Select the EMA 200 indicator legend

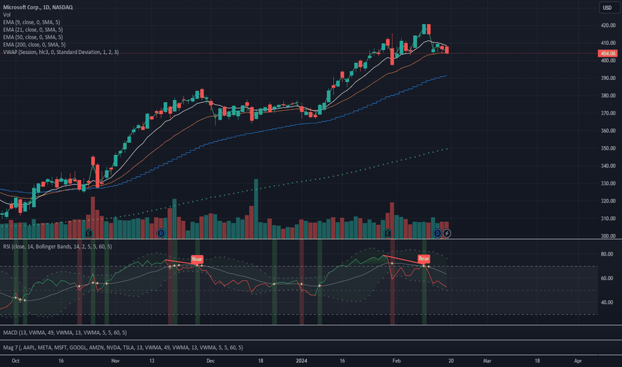[x=35, y=45]
